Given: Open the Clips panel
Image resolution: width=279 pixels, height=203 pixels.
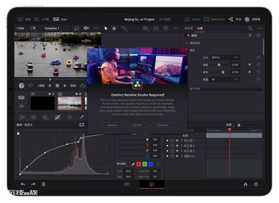Looking at the screenshot, I should point(60,19).
